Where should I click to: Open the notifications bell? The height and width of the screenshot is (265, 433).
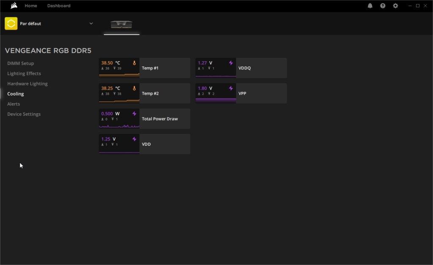370,5
